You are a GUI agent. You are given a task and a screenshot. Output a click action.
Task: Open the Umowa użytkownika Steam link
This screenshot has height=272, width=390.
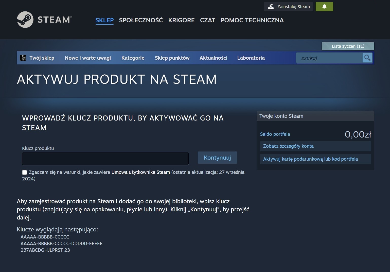point(140,172)
